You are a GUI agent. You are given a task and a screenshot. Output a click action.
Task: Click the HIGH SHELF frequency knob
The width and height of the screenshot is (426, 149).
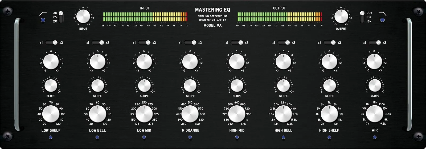click(x=329, y=114)
